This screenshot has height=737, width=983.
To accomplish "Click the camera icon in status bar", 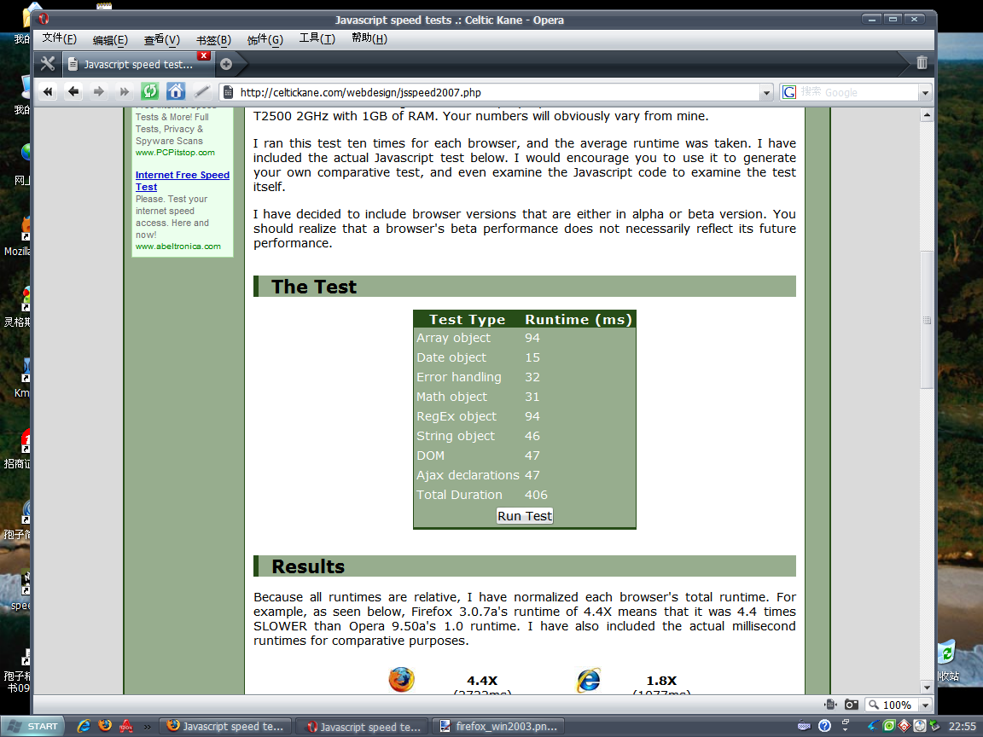I will point(851,705).
